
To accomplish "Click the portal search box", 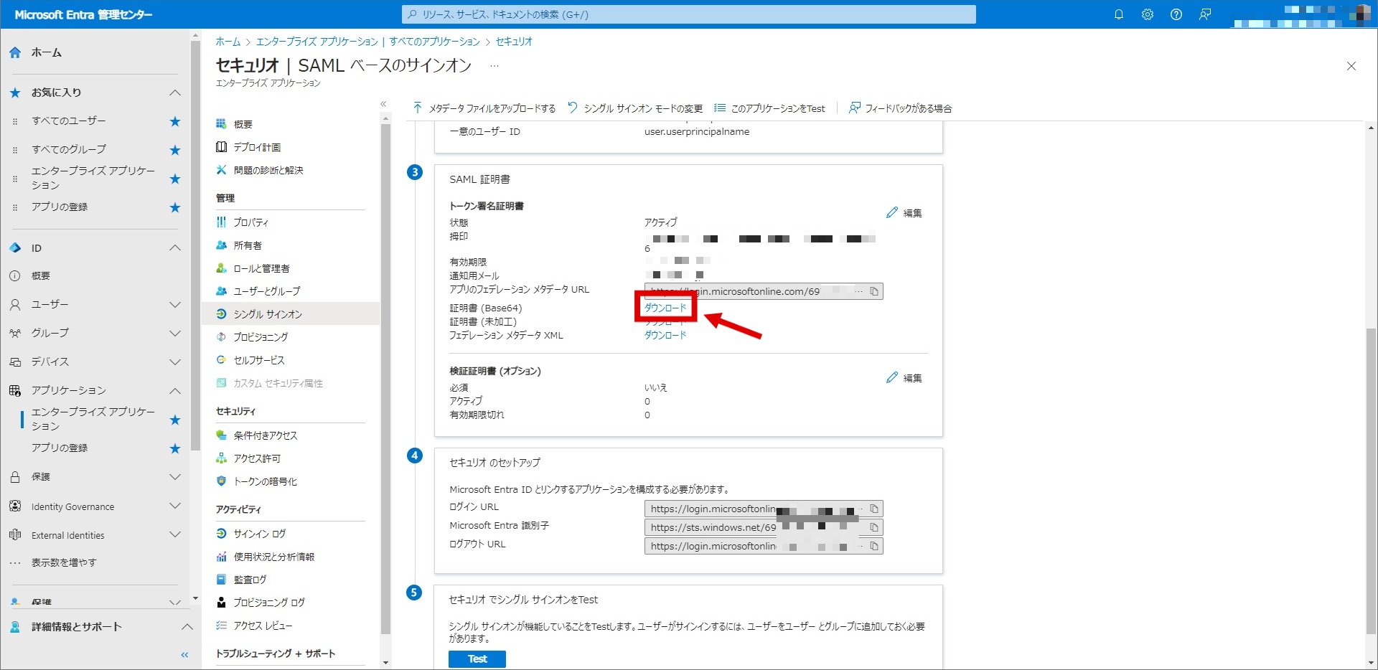I will click(x=689, y=14).
